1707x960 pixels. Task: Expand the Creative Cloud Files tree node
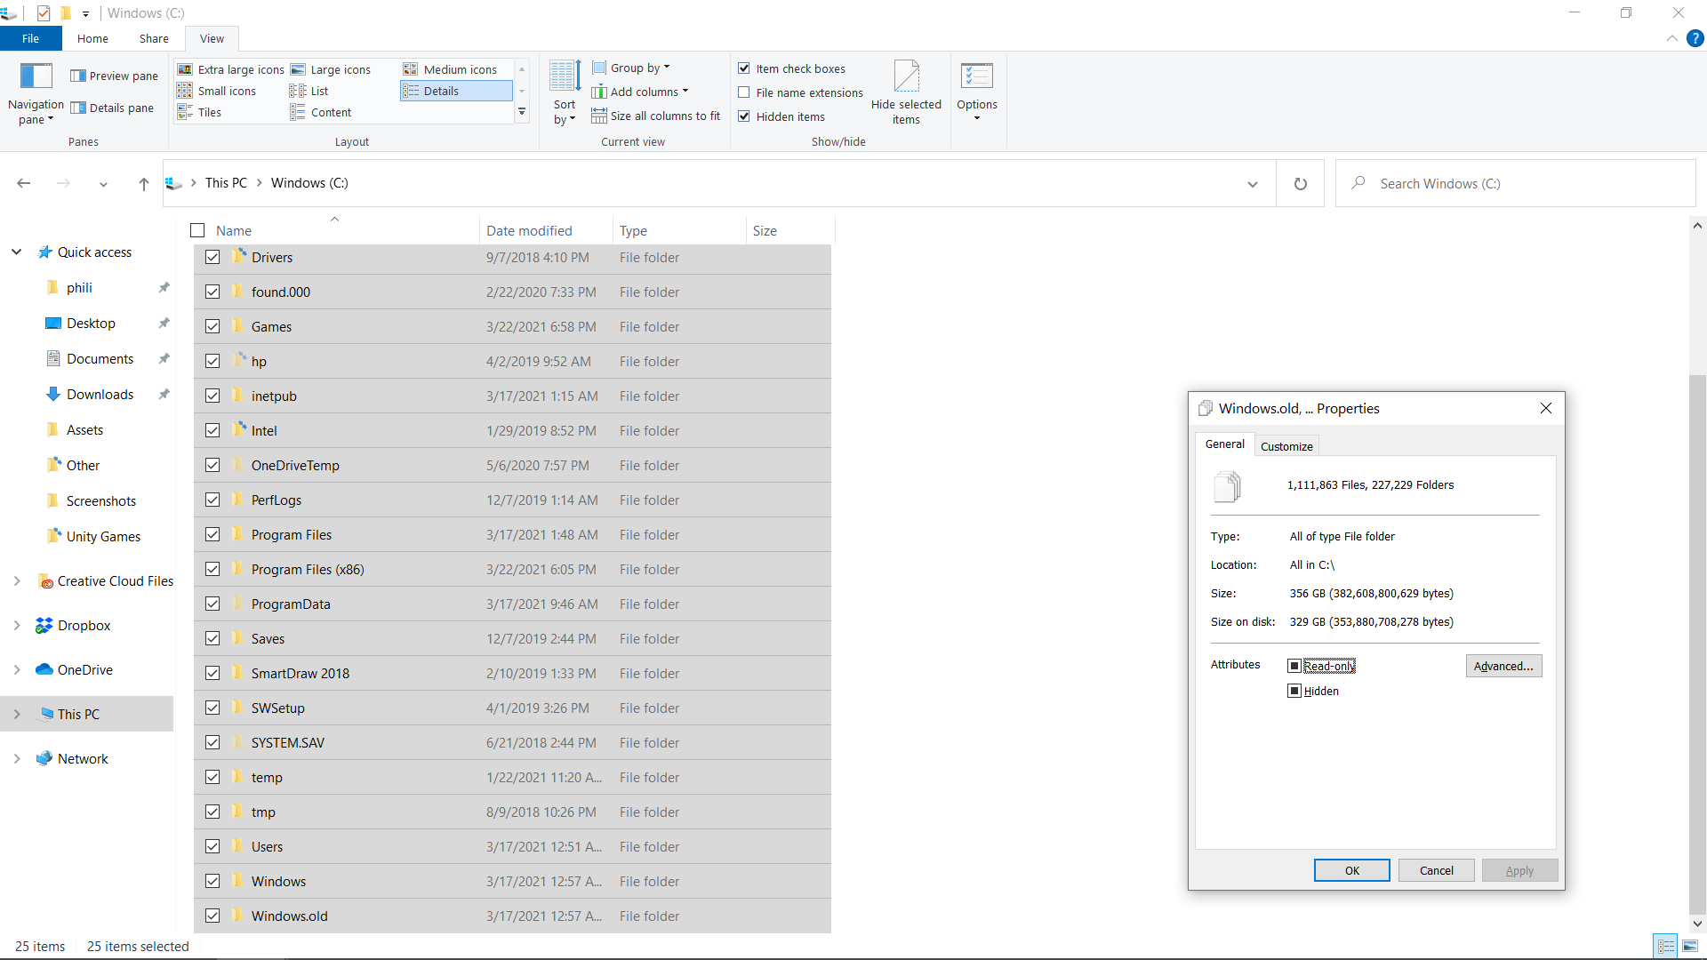16,581
